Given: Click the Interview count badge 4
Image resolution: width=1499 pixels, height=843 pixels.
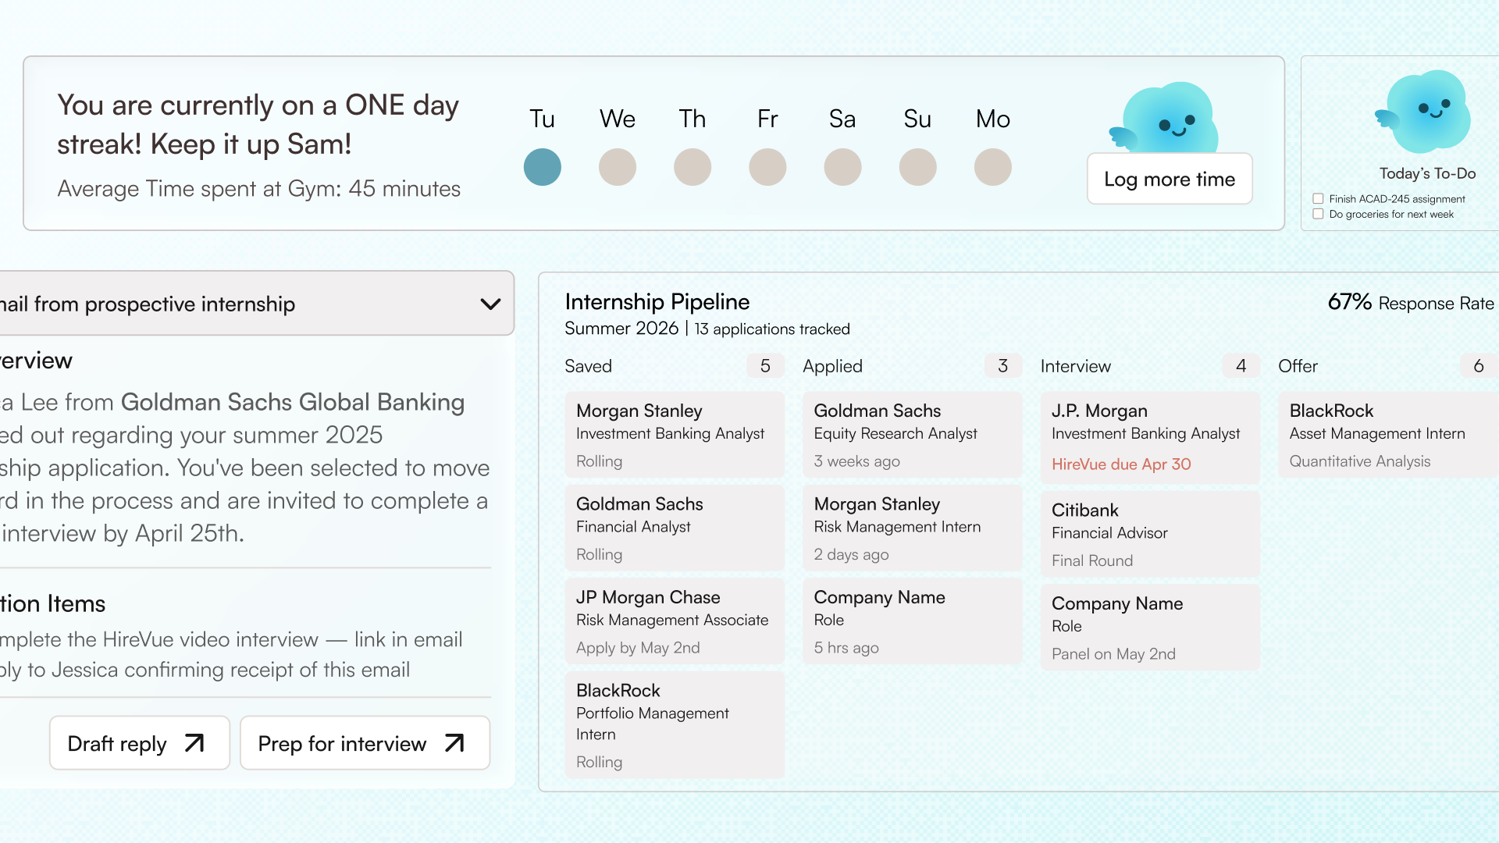Looking at the screenshot, I should 1241,366.
